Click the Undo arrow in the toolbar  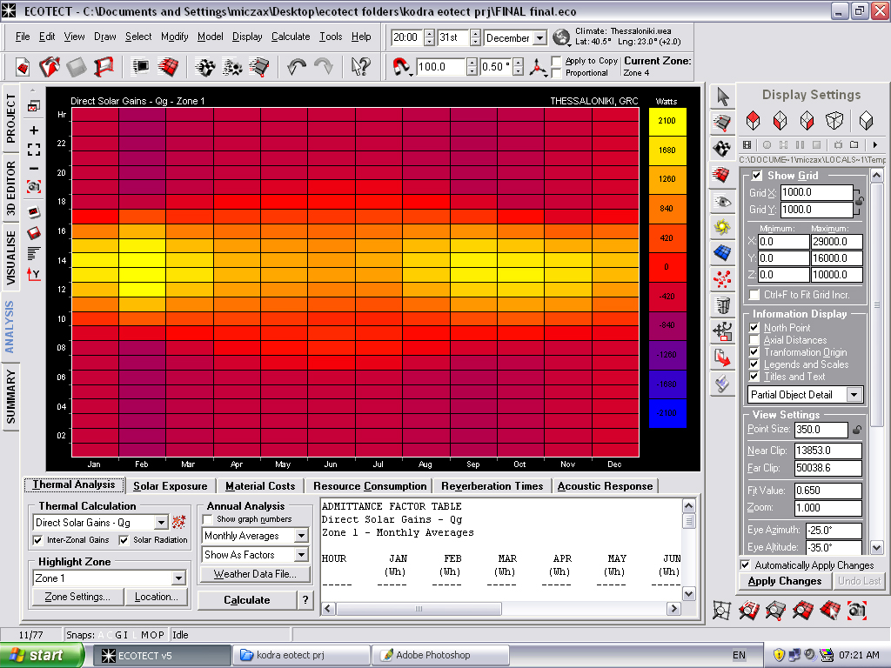pyautogui.click(x=298, y=67)
